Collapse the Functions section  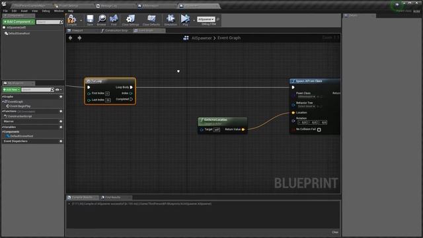pos(3,111)
